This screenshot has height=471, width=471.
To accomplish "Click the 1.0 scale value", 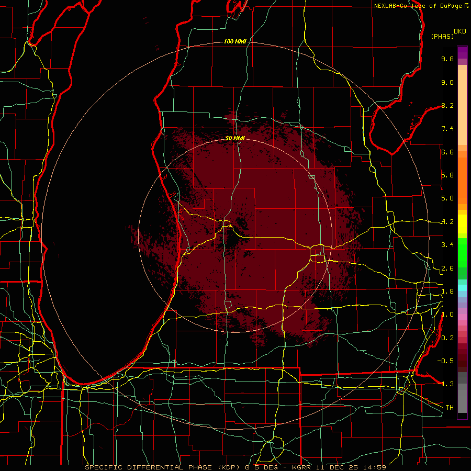I will (x=447, y=315).
